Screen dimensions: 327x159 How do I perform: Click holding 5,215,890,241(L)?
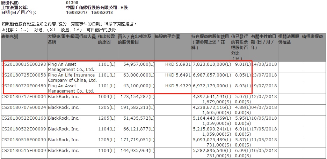[x=211, y=129]
